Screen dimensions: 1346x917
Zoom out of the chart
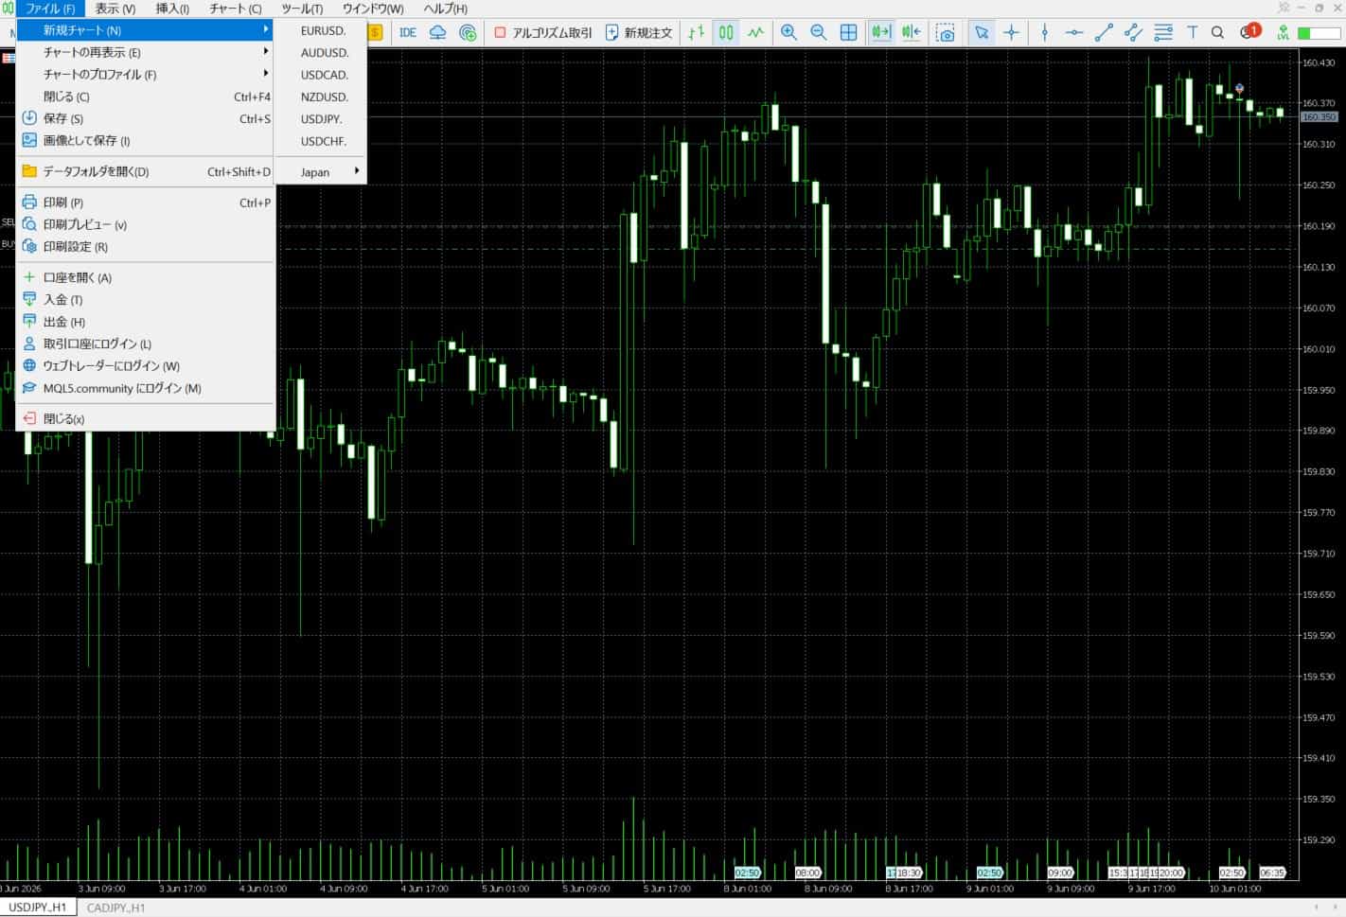coord(819,32)
